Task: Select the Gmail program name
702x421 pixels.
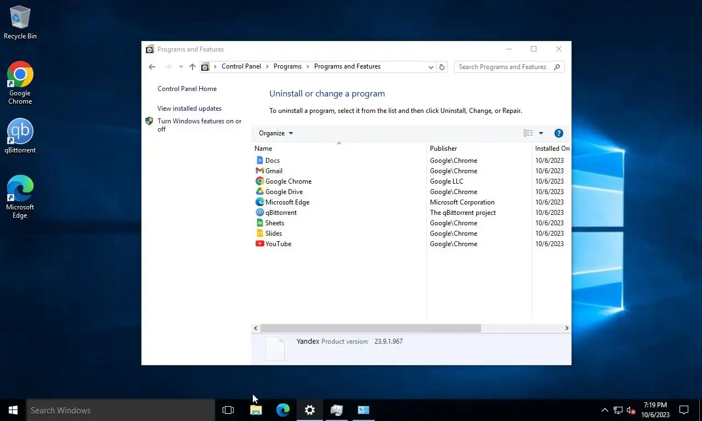Action: pos(274,170)
